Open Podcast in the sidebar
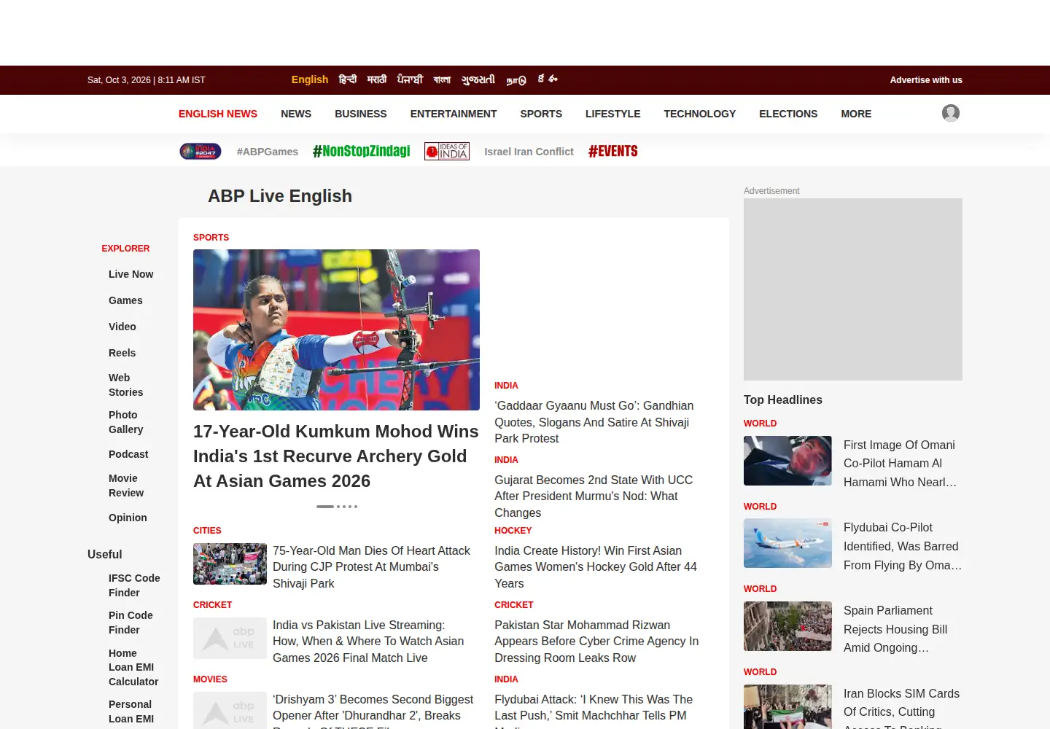The height and width of the screenshot is (729, 1050). 128,454
